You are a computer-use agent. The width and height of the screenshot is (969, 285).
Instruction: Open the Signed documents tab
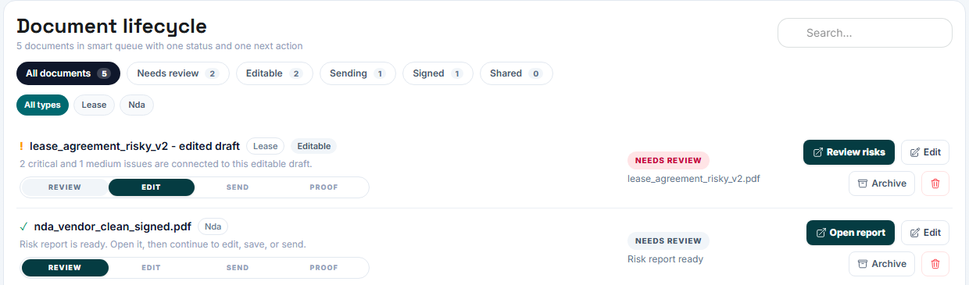coord(438,73)
